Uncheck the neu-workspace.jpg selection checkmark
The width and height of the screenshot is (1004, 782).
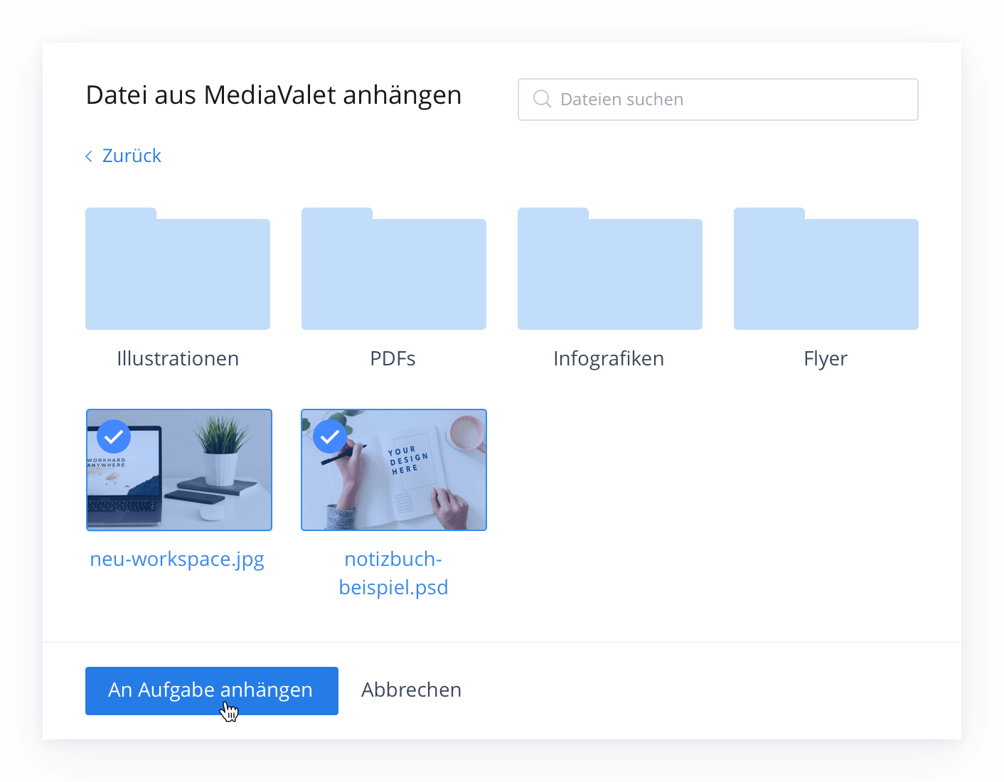(114, 436)
